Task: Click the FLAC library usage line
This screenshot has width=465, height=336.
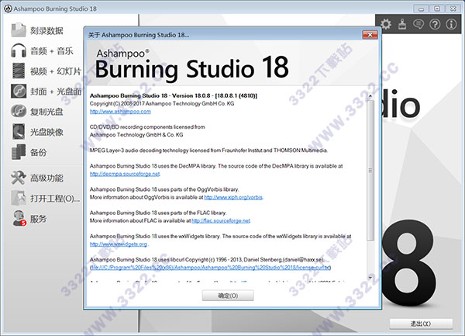Action: click(158, 213)
